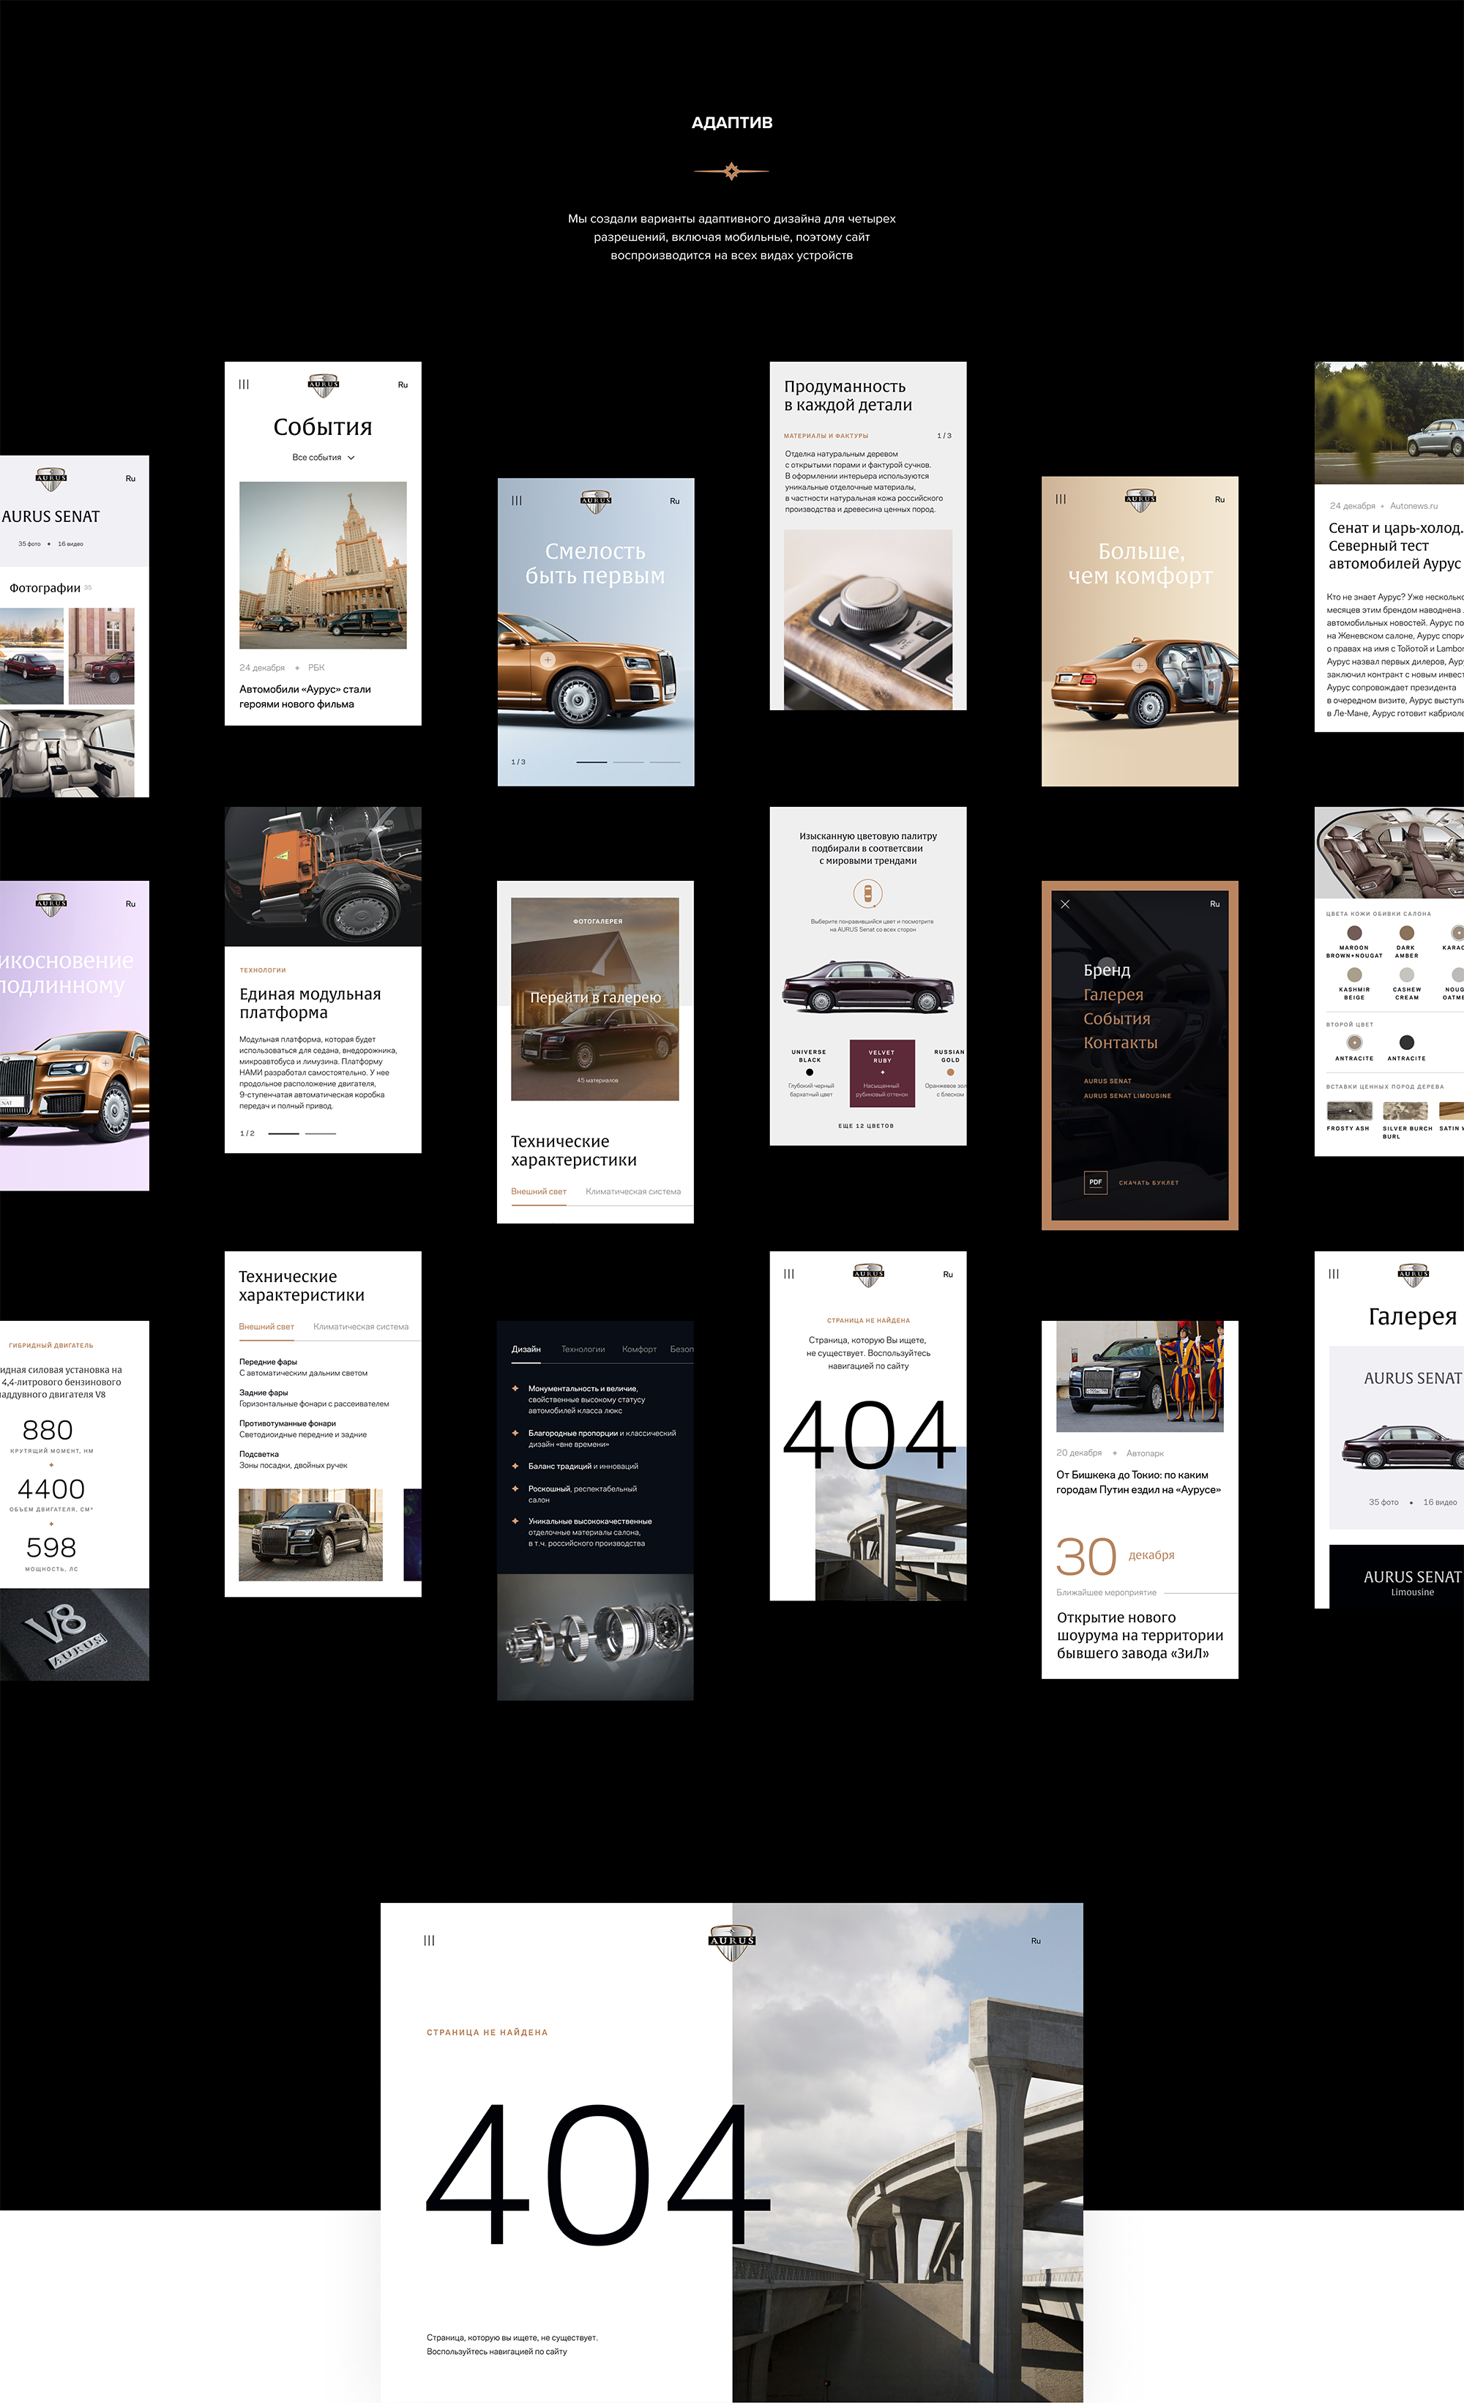The height and width of the screenshot is (2403, 1464).
Task: Tap plus hotspot on blue-background car
Action: point(548,659)
